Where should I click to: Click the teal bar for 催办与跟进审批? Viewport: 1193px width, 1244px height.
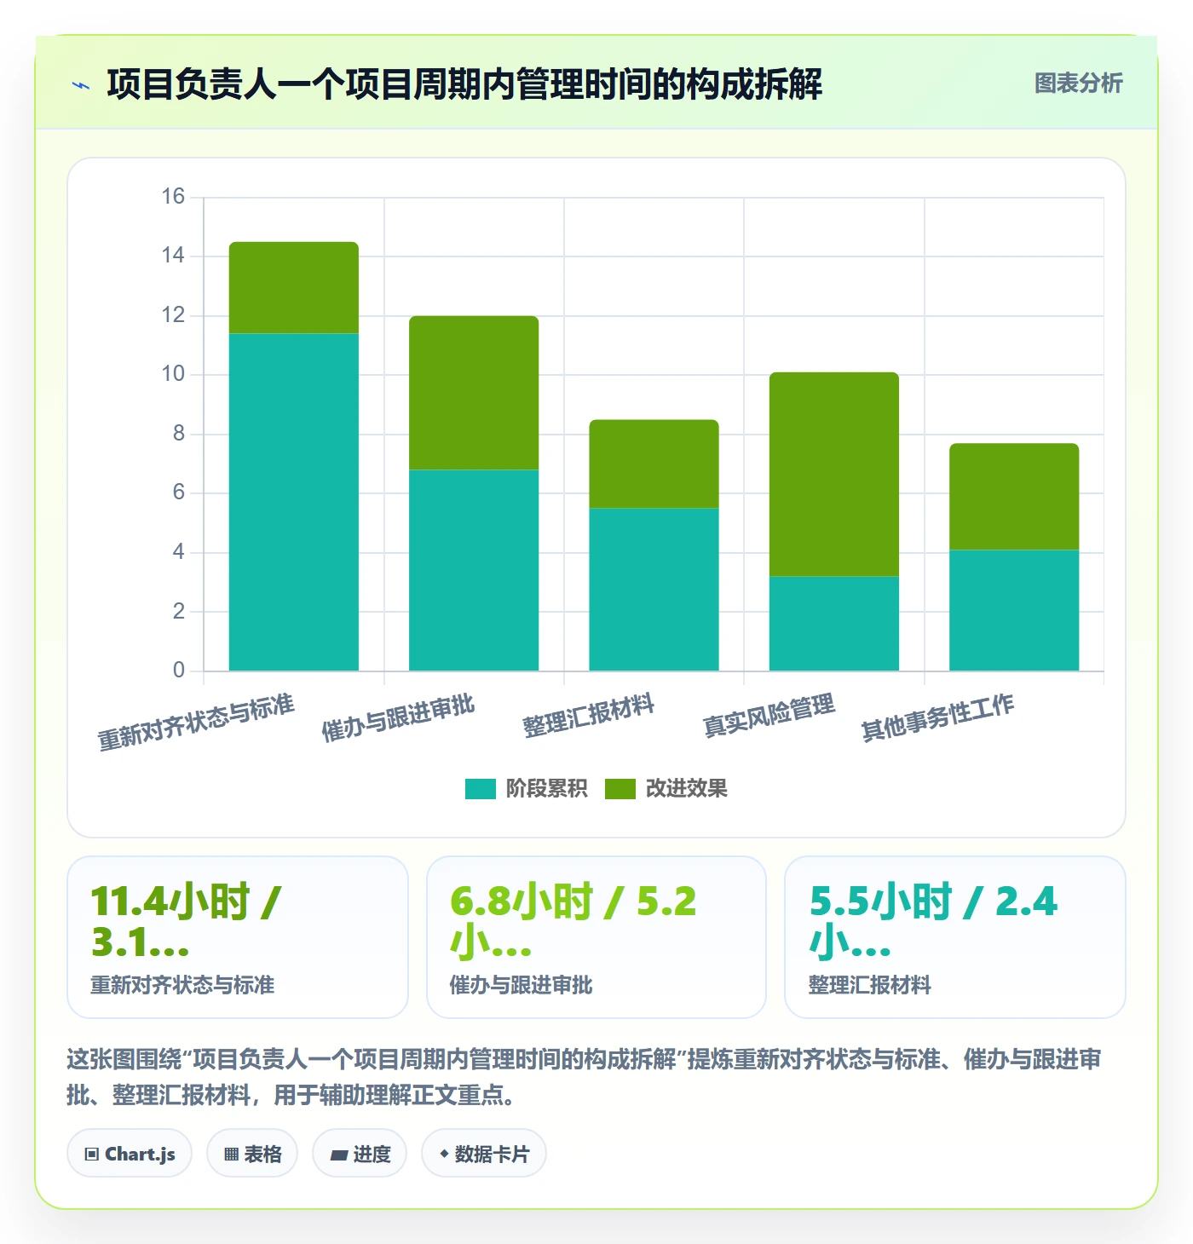(x=474, y=570)
